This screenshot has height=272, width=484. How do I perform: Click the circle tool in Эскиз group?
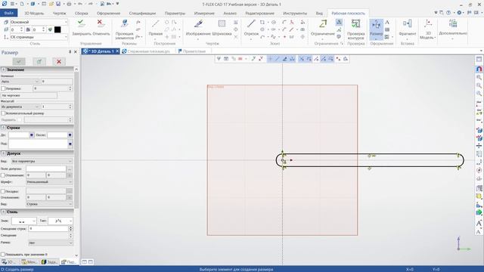274,23
